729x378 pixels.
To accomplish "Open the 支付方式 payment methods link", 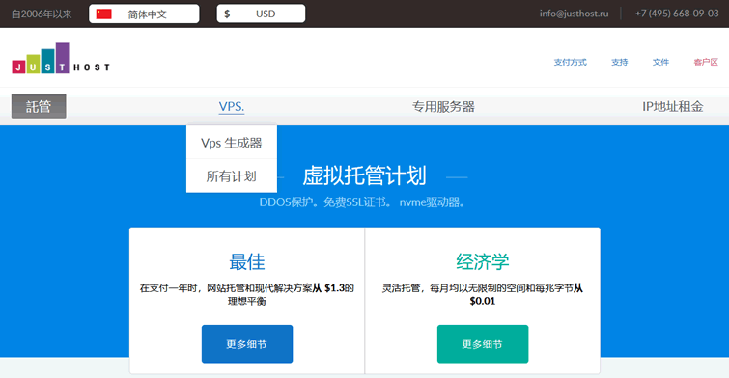I will (570, 63).
